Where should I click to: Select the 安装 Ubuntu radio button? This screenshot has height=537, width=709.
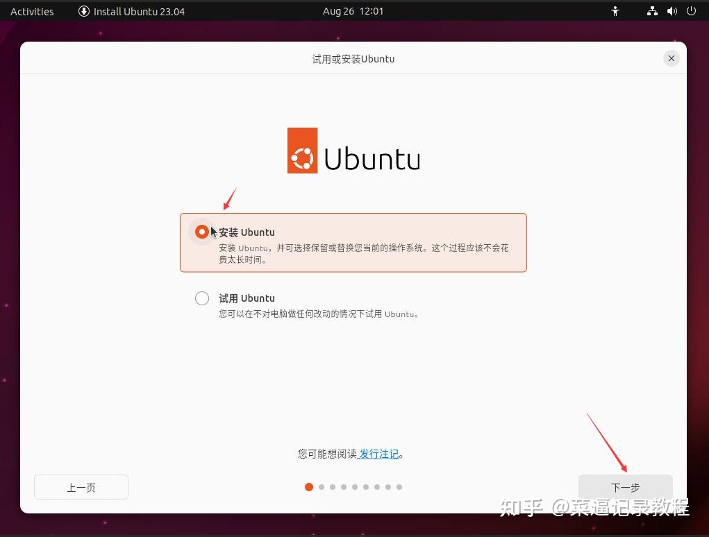coord(202,232)
